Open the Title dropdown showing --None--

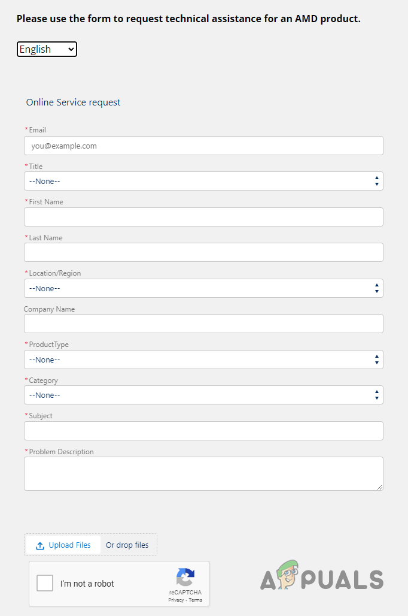pyautogui.click(x=203, y=181)
